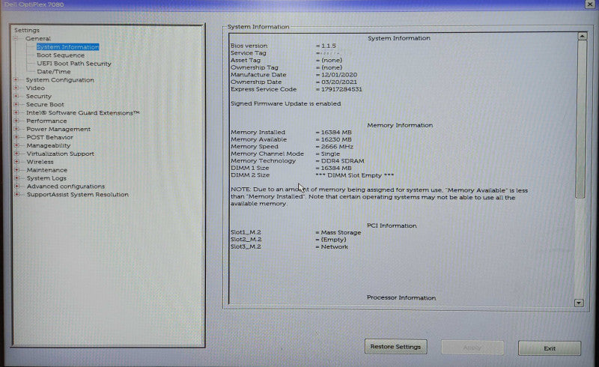This screenshot has height=367, width=599.
Task: Click the Ownership Tag label
Action: tap(255, 67)
